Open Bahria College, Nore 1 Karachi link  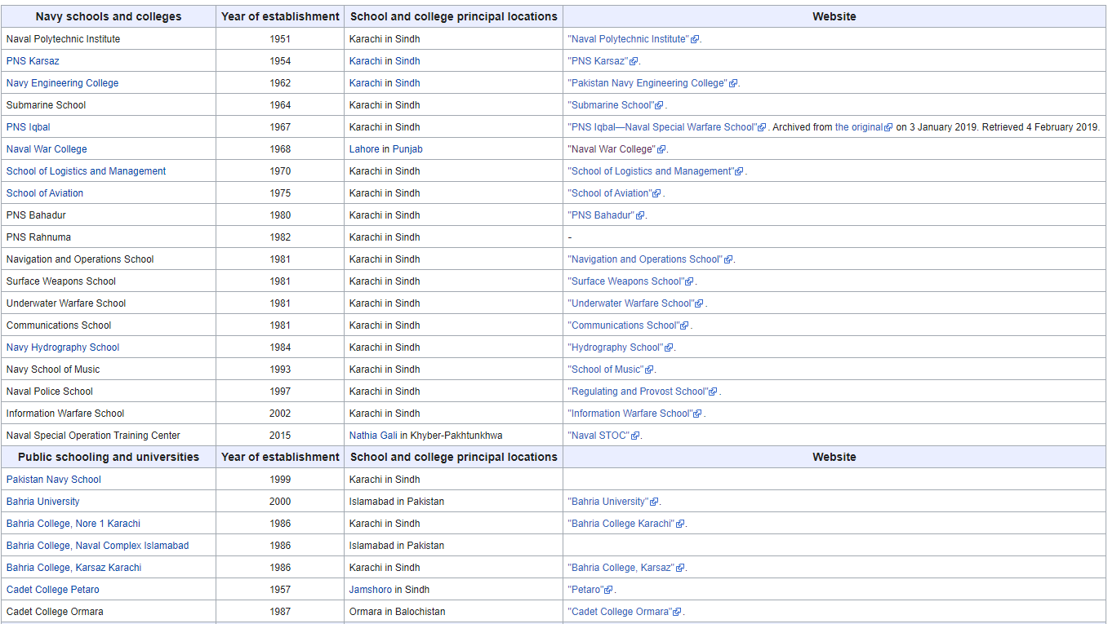click(x=73, y=524)
